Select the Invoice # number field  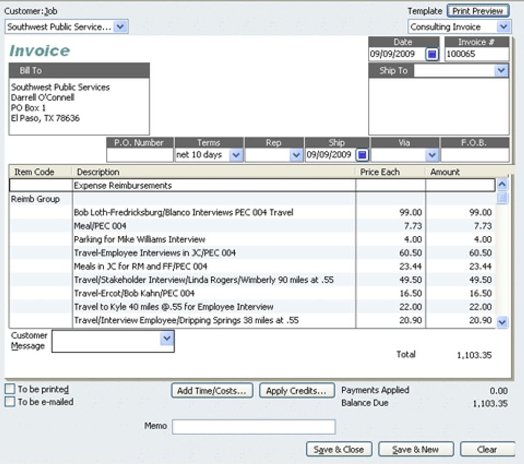[476, 54]
